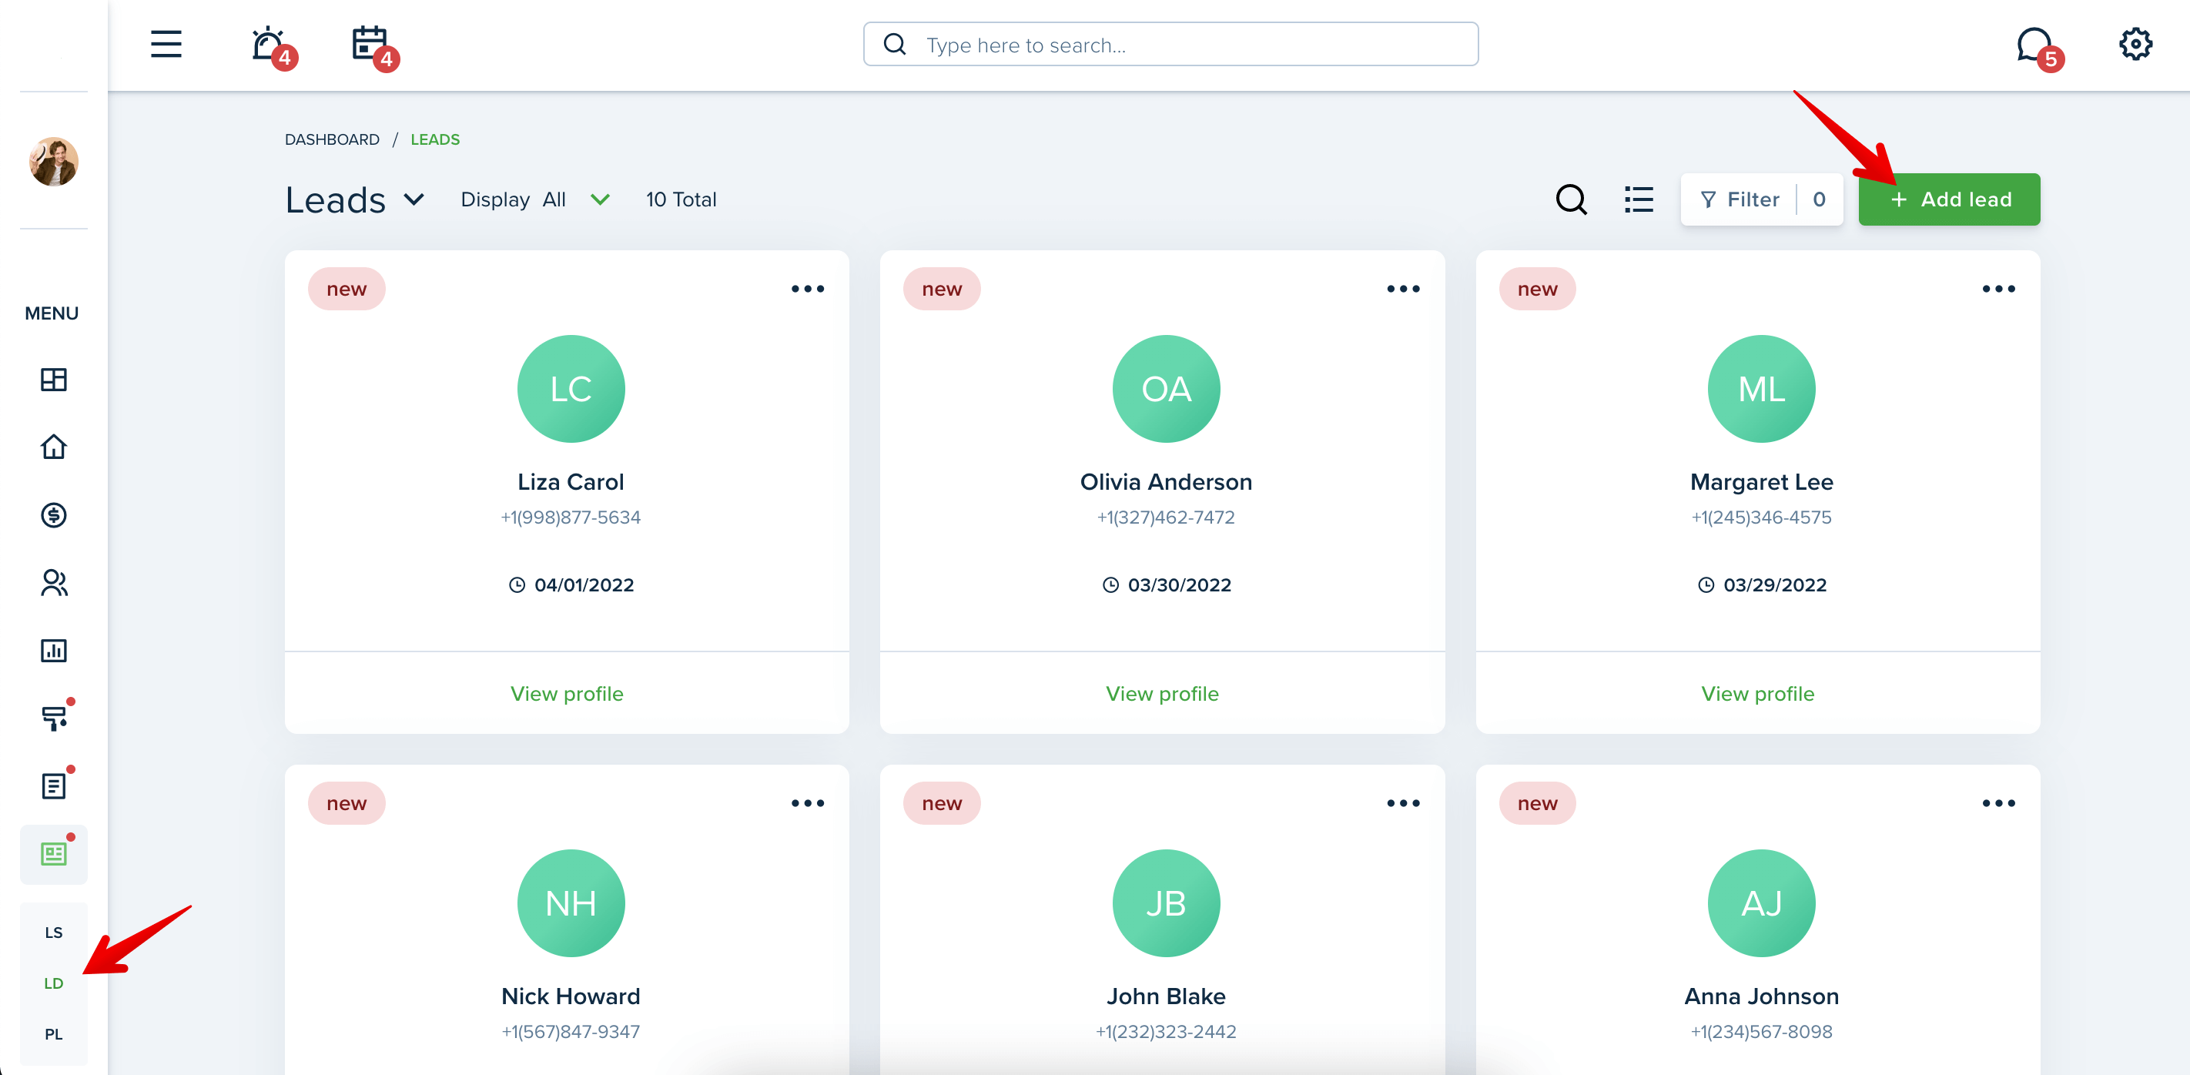Switch to list view icon

pos(1638,200)
